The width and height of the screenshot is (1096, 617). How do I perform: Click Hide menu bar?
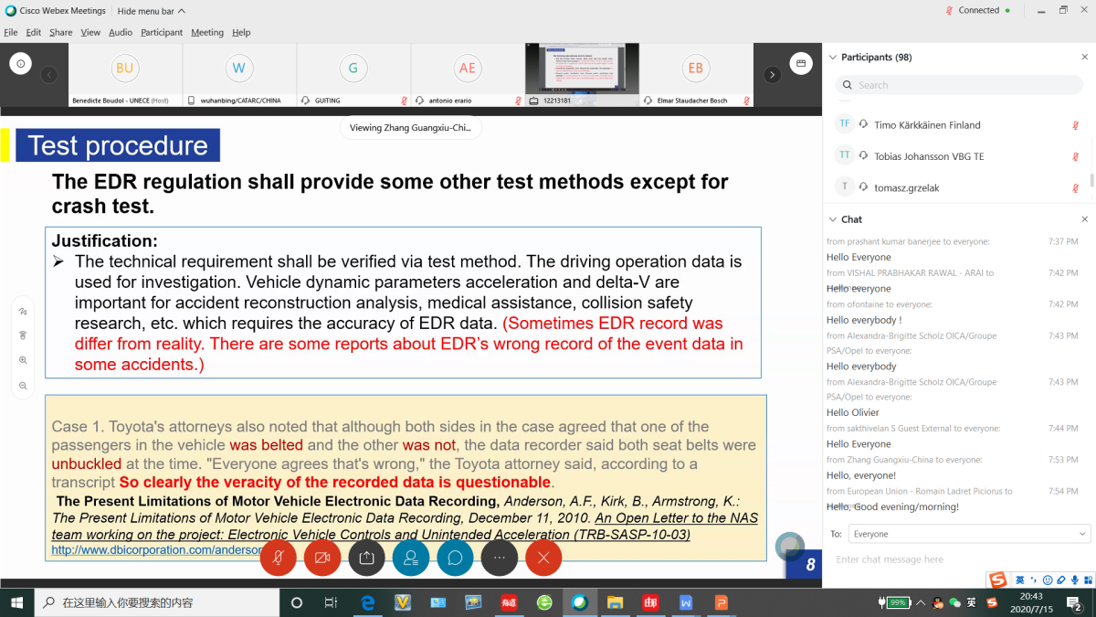pyautogui.click(x=151, y=11)
